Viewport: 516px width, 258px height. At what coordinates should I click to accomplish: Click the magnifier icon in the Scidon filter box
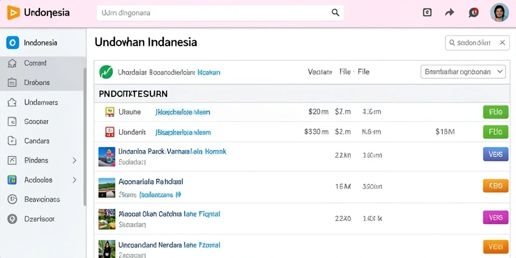pyautogui.click(x=452, y=43)
